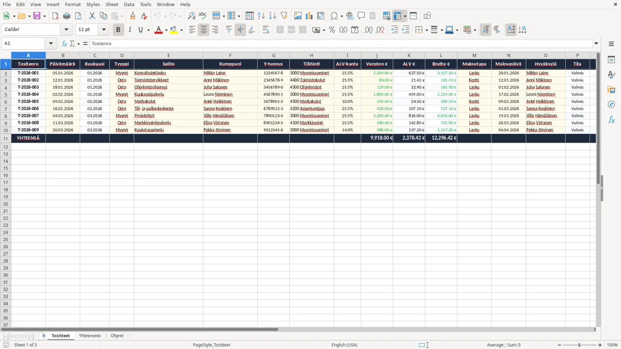This screenshot has width=621, height=349.
Task: Add Decimal Place
Action: point(368,30)
